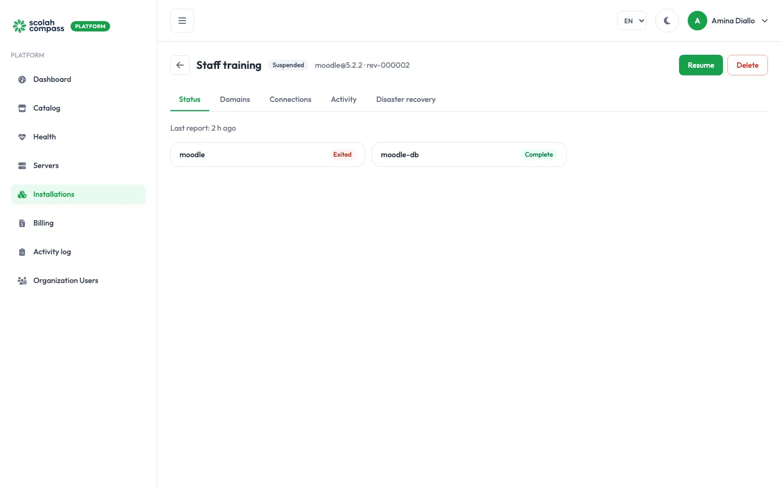This screenshot has height=488, width=781.
Task: Click the 'Last report: 2 h ago' text
Action: 203,129
